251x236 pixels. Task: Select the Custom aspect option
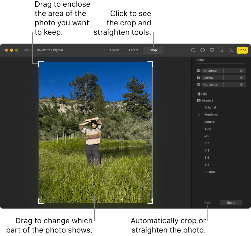click(210, 172)
